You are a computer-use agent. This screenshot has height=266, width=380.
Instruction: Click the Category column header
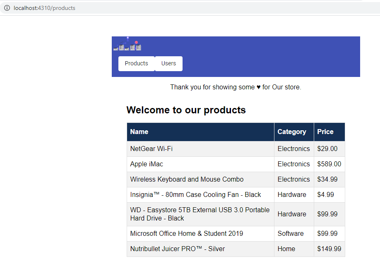[292, 132]
